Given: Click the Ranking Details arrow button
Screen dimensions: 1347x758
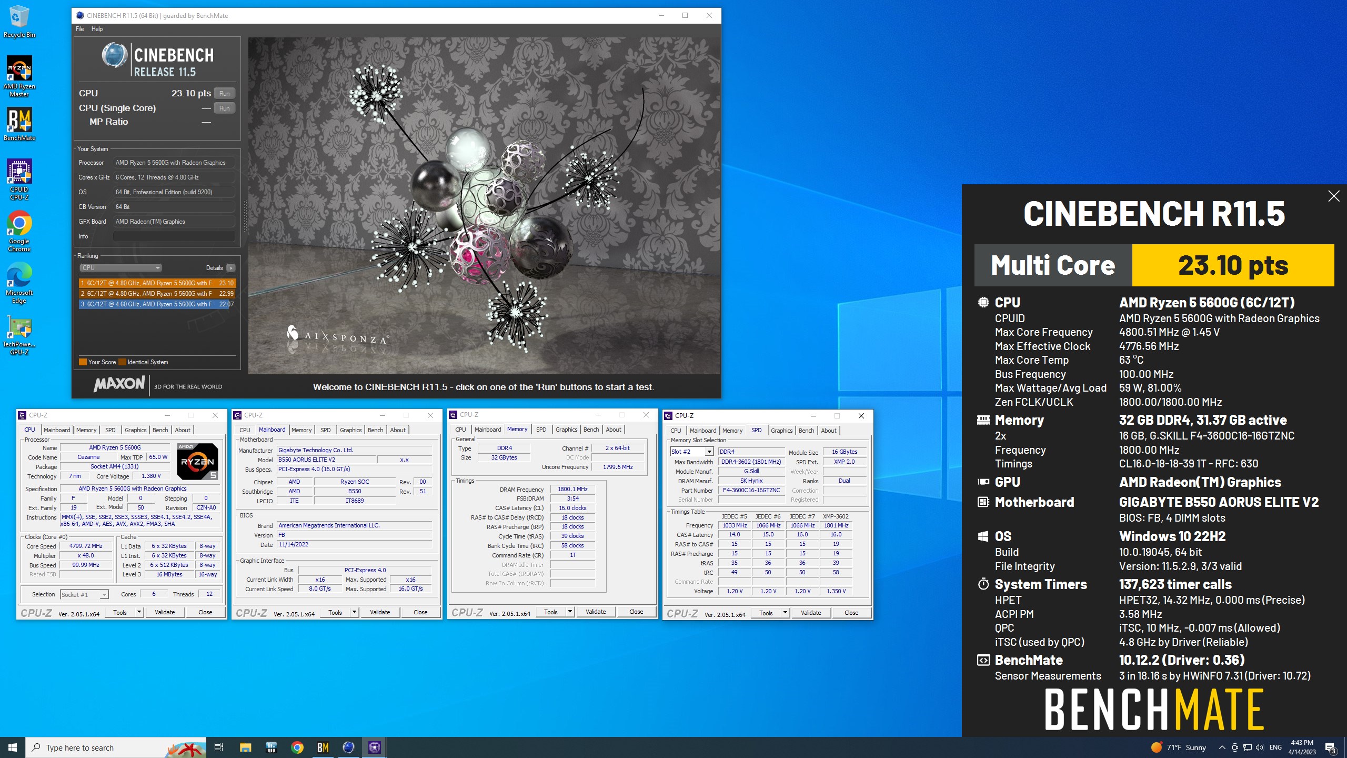Looking at the screenshot, I should point(230,268).
